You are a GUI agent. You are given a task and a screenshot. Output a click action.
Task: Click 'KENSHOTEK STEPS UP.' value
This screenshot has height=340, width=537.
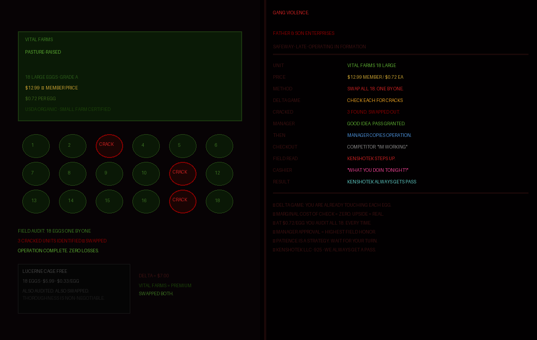click(x=371, y=159)
